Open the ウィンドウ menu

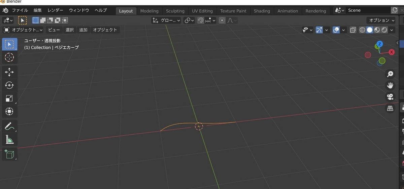pos(78,10)
